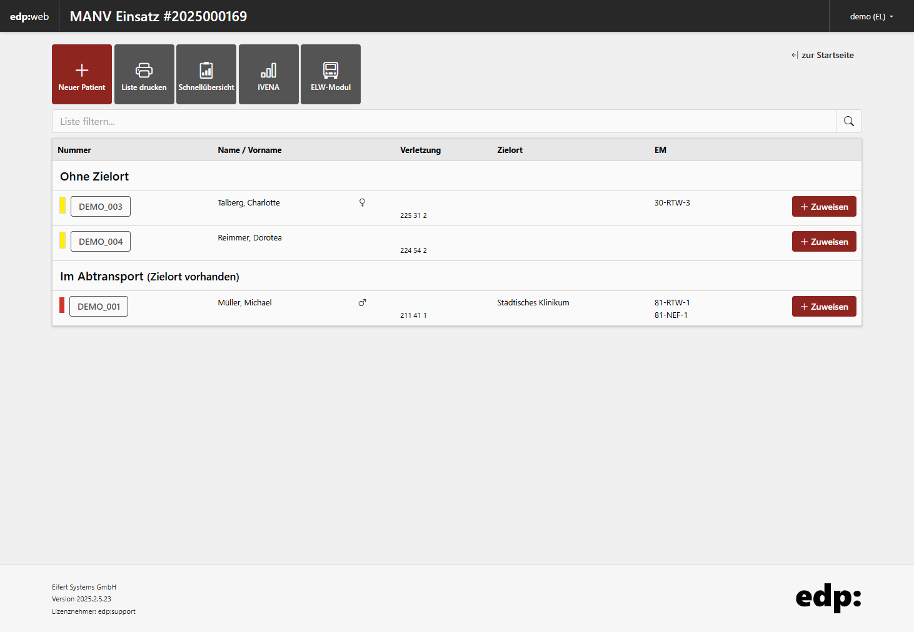Click the magnifier search icon
The width and height of the screenshot is (914, 632).
coord(848,121)
